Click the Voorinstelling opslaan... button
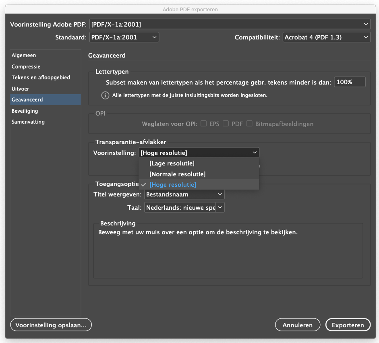 51,325
